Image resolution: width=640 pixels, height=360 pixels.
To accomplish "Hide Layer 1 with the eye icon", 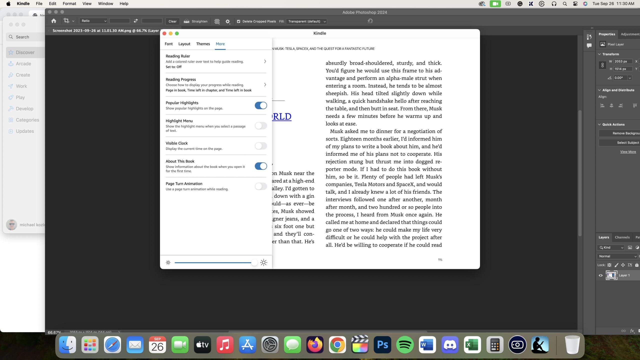I will click(x=600, y=275).
